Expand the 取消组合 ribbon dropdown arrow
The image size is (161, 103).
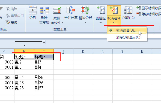(x=114, y=23)
